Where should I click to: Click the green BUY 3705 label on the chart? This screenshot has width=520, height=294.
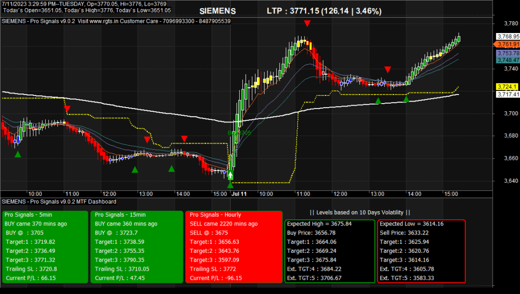click(240, 133)
